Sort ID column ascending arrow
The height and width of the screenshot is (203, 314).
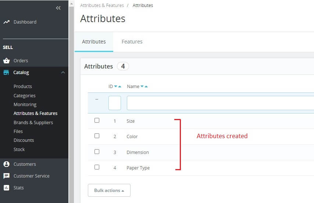(x=120, y=87)
